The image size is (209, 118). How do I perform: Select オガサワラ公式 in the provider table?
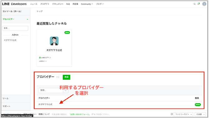(x=45, y=104)
